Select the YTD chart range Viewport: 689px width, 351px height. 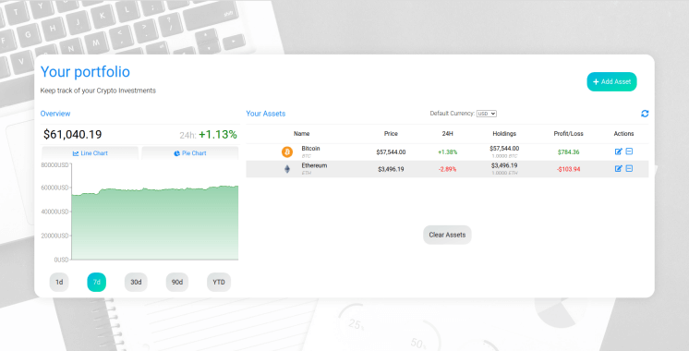point(219,282)
